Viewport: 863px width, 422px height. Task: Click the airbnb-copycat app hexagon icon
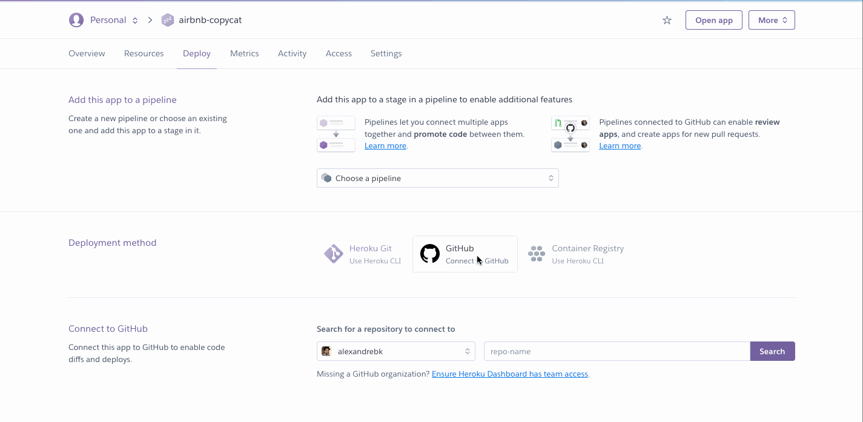(168, 20)
